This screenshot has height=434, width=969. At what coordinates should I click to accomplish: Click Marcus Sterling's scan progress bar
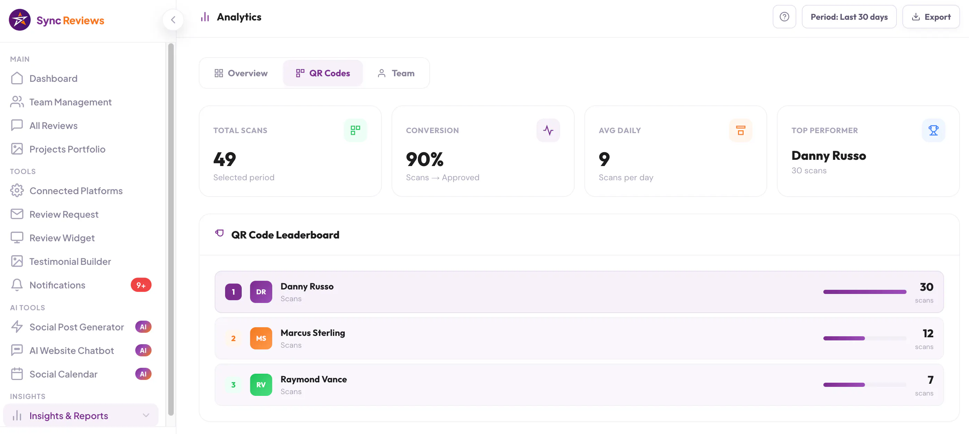864,338
